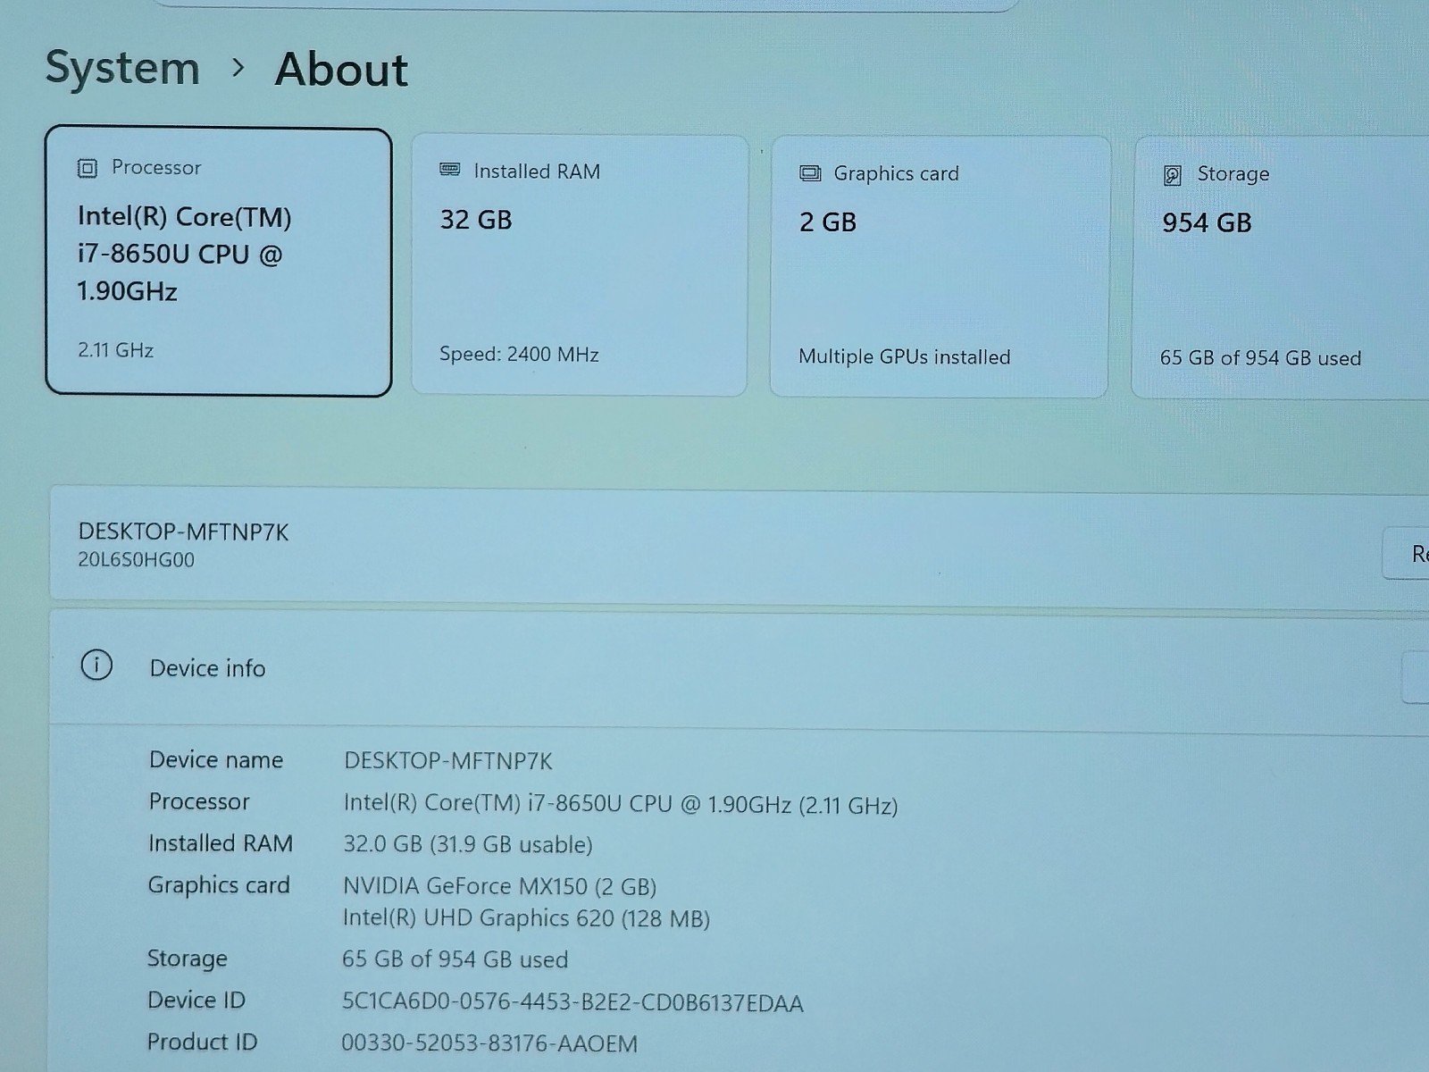Click the Storage drive icon
The height and width of the screenshot is (1072, 1429).
point(1173,175)
